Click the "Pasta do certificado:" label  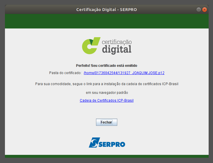pos(65,73)
